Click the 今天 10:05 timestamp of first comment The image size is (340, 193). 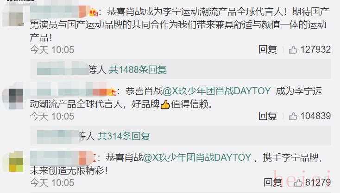(52, 50)
